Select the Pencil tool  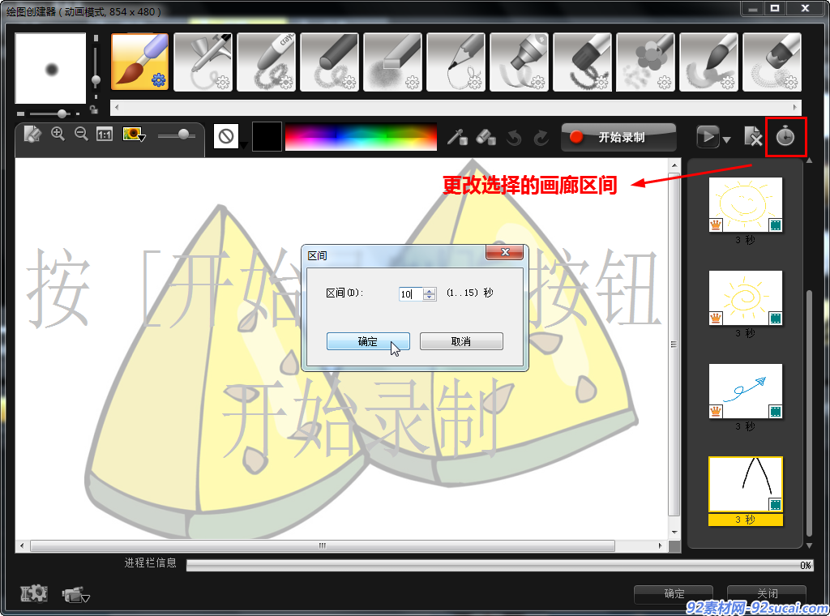(x=456, y=62)
